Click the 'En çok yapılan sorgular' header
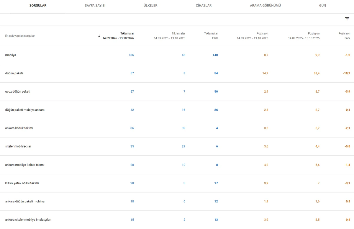The image size is (354, 229). tap(20, 36)
